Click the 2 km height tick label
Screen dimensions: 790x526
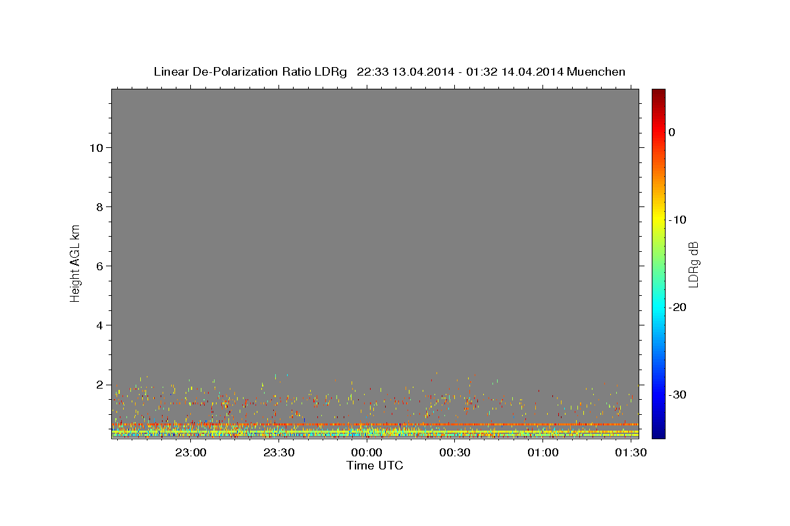pyautogui.click(x=99, y=385)
